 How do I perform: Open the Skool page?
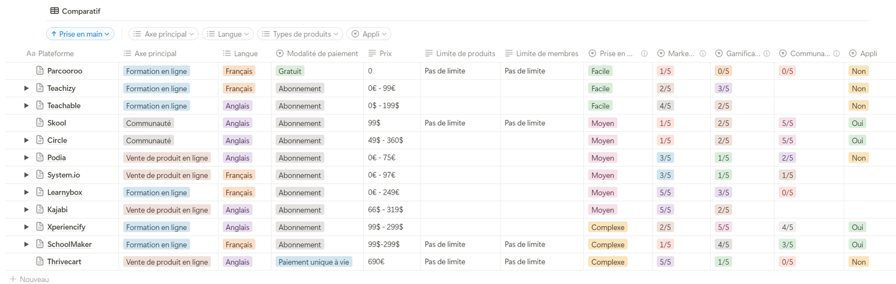click(x=57, y=123)
